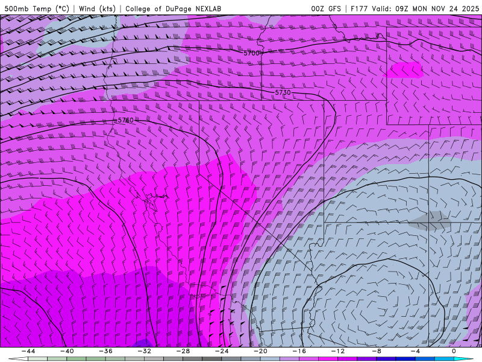Click the -28 color bar value
This screenshot has width=482, height=362.
(183, 351)
